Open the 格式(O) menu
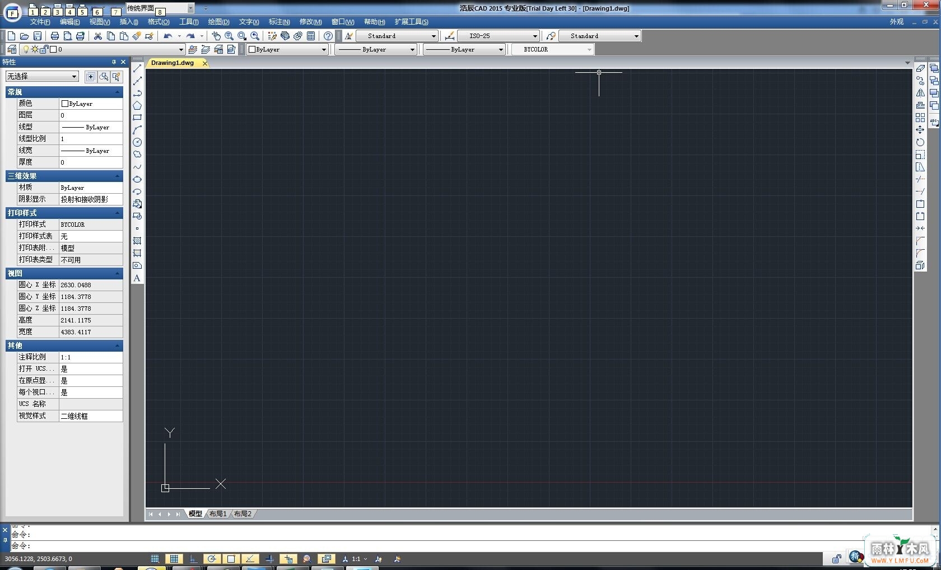Image resolution: width=941 pixels, height=570 pixels. tap(159, 22)
